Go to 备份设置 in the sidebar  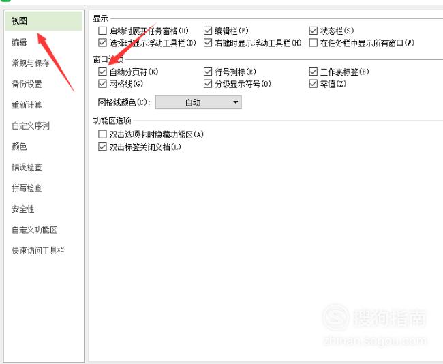27,84
